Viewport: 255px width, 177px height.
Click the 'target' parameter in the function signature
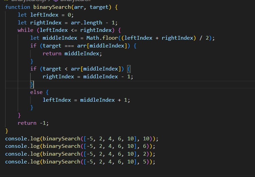(99, 7)
